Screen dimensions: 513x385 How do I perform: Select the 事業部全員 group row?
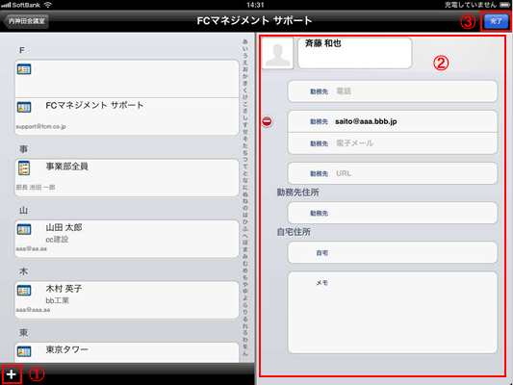(127, 178)
